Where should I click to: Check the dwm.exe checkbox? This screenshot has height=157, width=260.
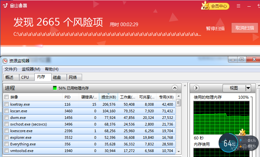7,118
